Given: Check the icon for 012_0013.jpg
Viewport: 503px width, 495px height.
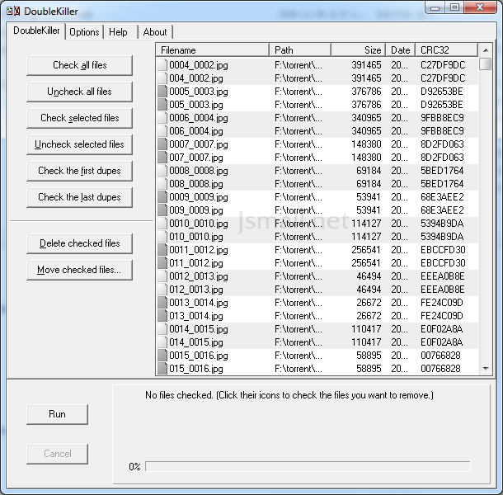Looking at the screenshot, I should pos(162,290).
